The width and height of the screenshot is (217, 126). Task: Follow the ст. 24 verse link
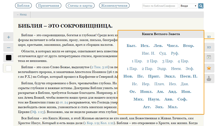click(64, 102)
